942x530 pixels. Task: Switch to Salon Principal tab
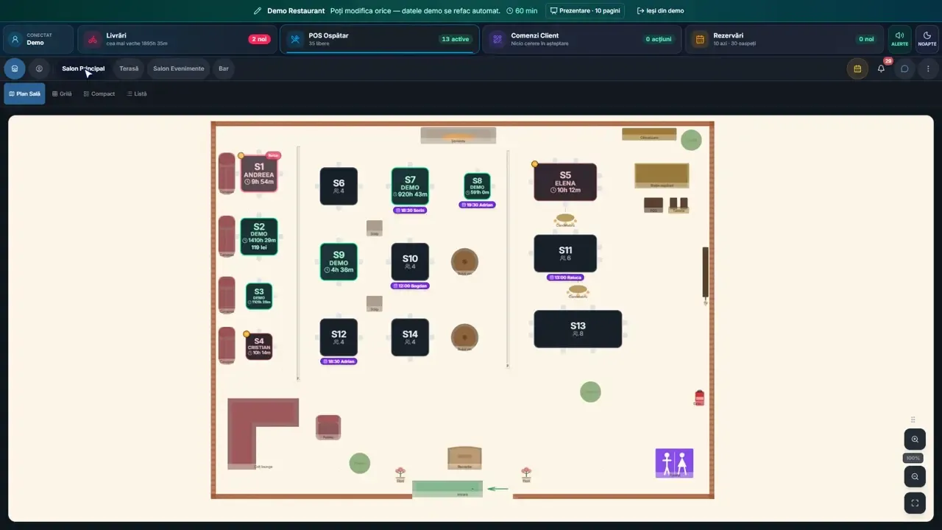tap(83, 68)
